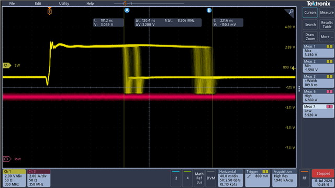Open the File menu
The height and width of the screenshot is (188, 335).
(x=12, y=4)
